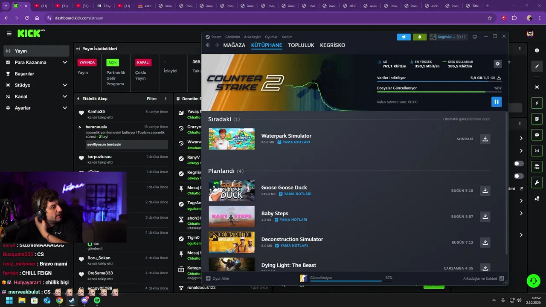Toggle the upper switch in right panel
546x307 pixels.
click(x=519, y=164)
